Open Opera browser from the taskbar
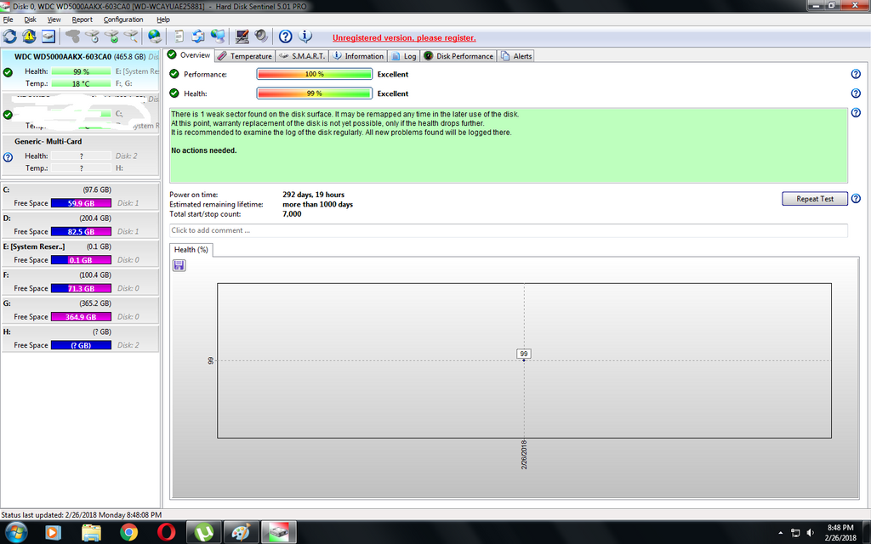Viewport: 871px width, 544px height. coord(166,532)
